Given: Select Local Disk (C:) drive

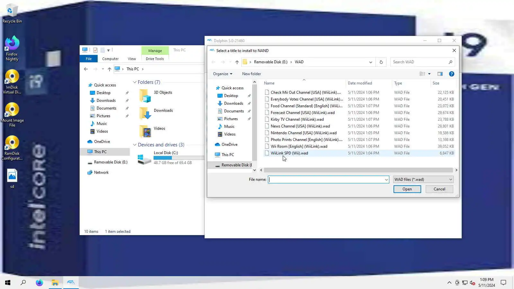Looking at the screenshot, I should coord(170,158).
